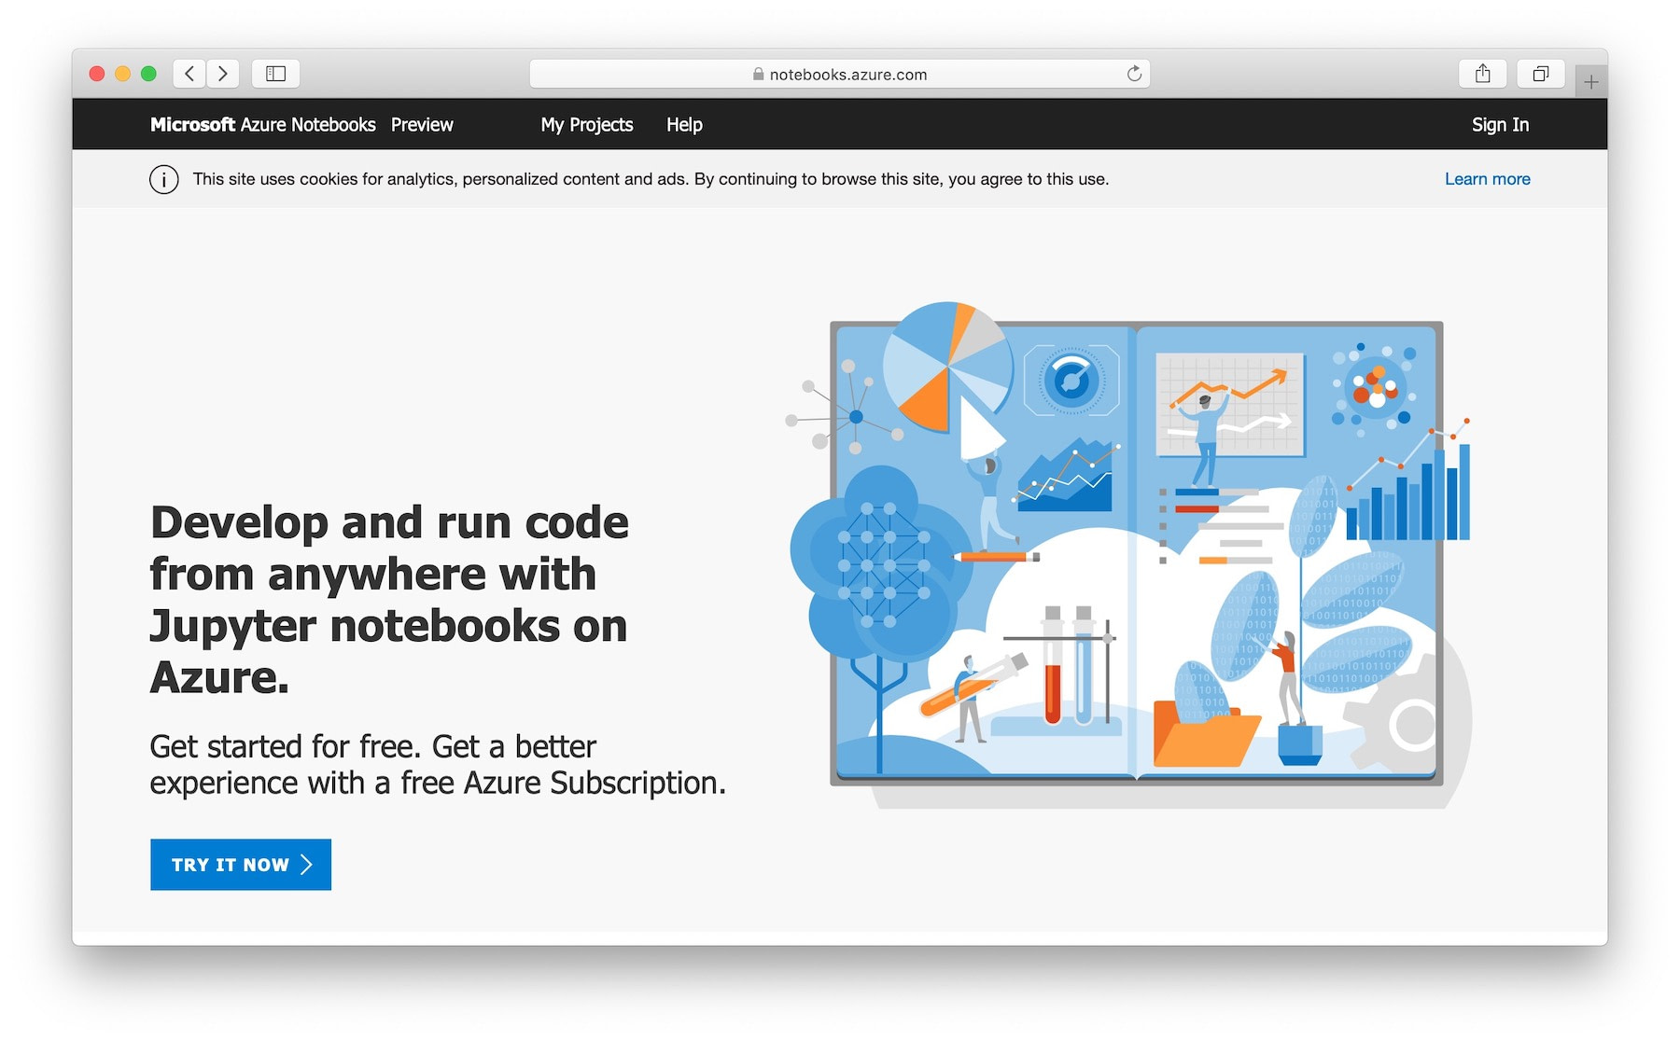Navigate back with the left arrow icon
The width and height of the screenshot is (1680, 1041).
click(x=189, y=73)
